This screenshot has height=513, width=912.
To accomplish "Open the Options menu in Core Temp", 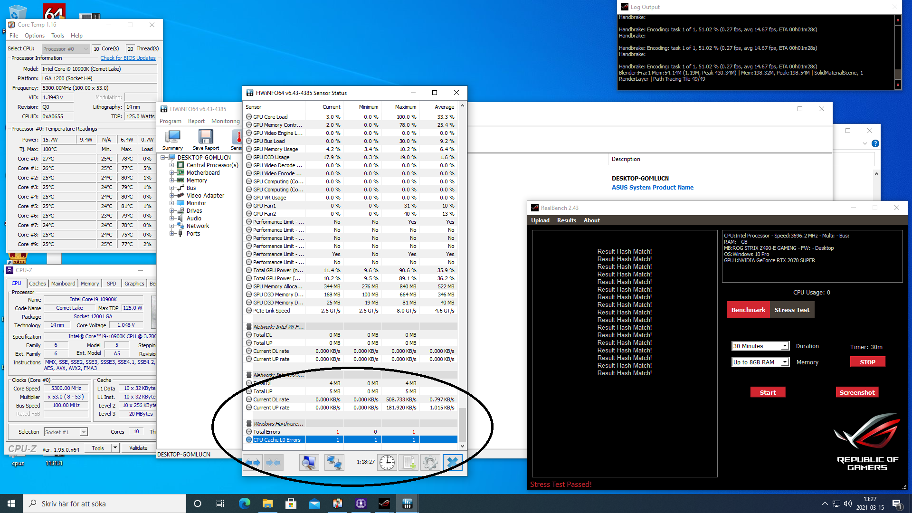I will tap(35, 36).
